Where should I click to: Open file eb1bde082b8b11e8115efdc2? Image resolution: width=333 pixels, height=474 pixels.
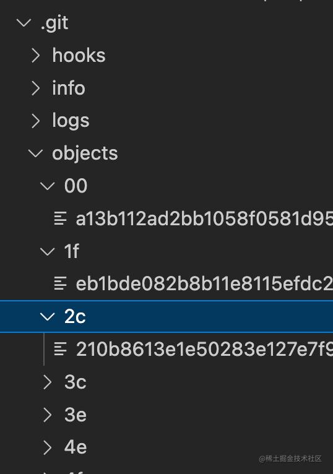pyautogui.click(x=204, y=284)
